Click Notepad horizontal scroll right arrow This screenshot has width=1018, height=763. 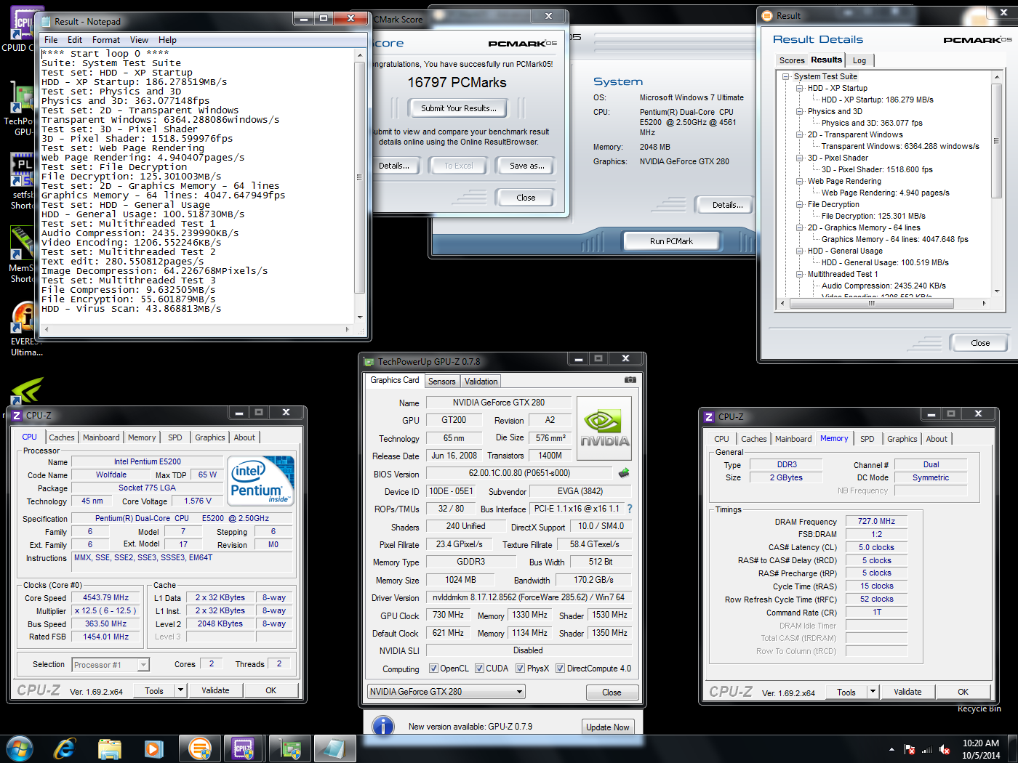click(x=349, y=330)
